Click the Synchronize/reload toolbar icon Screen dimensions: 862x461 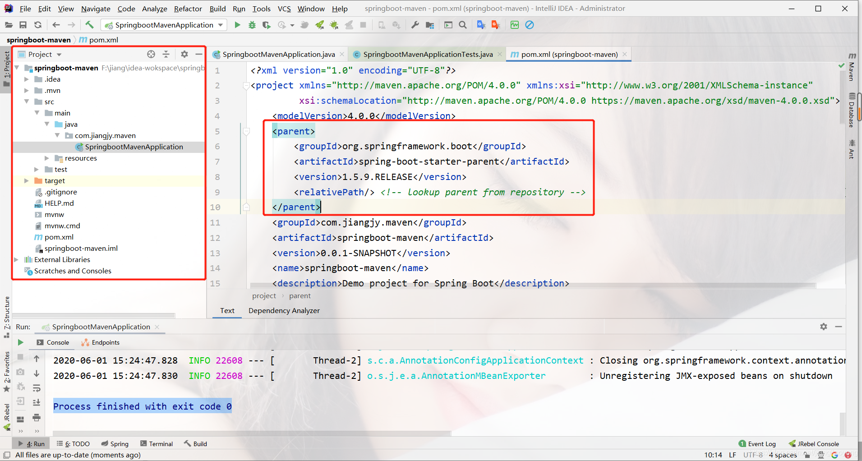[38, 25]
